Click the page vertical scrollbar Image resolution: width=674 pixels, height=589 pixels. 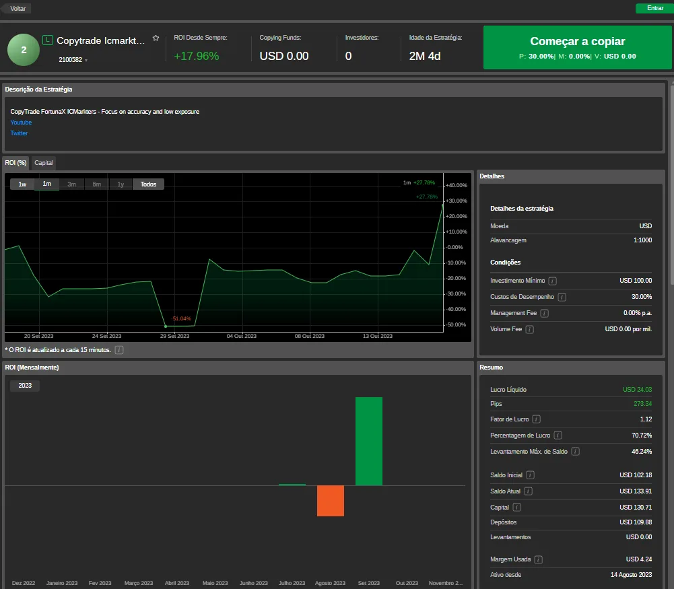(672, 184)
